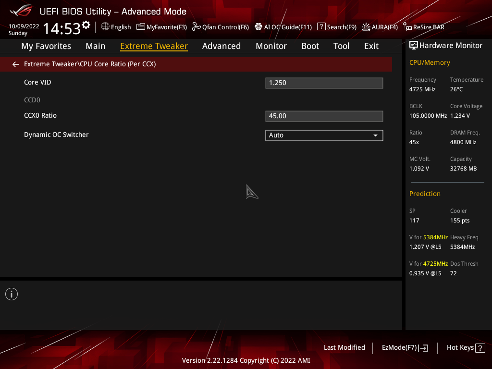Click Last Modified button
Image resolution: width=492 pixels, height=369 pixels.
point(344,347)
